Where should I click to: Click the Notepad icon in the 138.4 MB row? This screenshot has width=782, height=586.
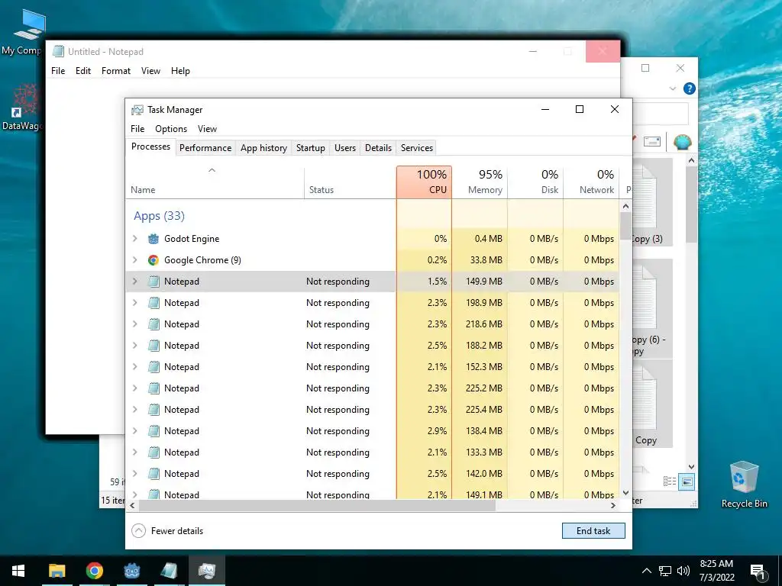click(153, 431)
